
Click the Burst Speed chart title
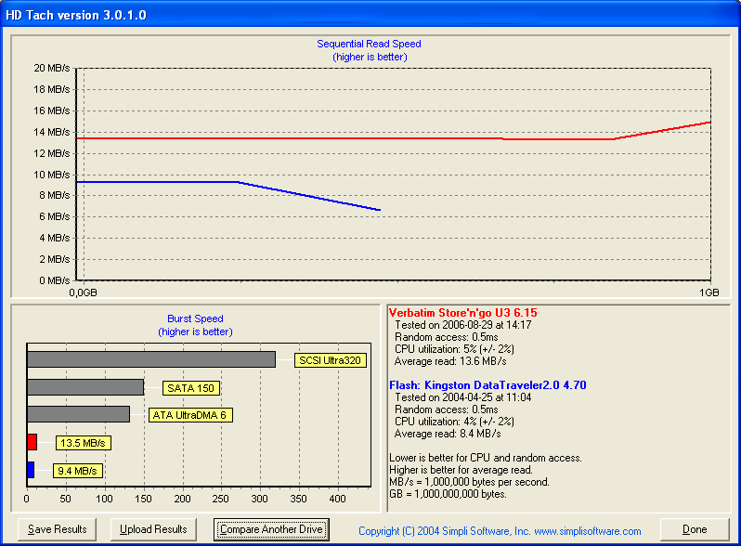[195, 318]
